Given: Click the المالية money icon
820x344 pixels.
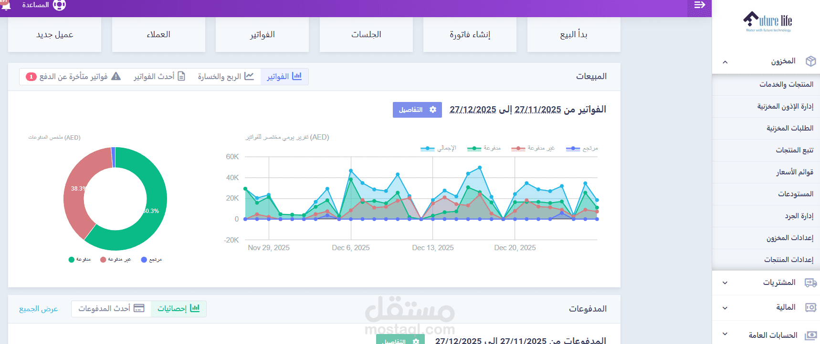Looking at the screenshot, I should click(x=810, y=307).
